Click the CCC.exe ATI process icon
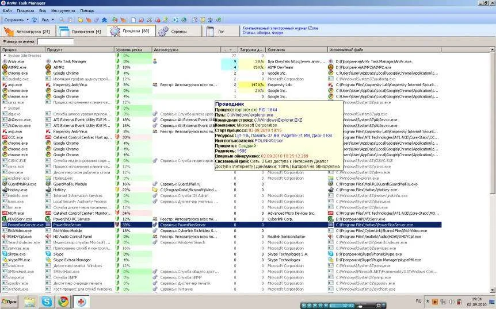The height and width of the screenshot is (309, 496). pyautogui.click(x=5, y=137)
